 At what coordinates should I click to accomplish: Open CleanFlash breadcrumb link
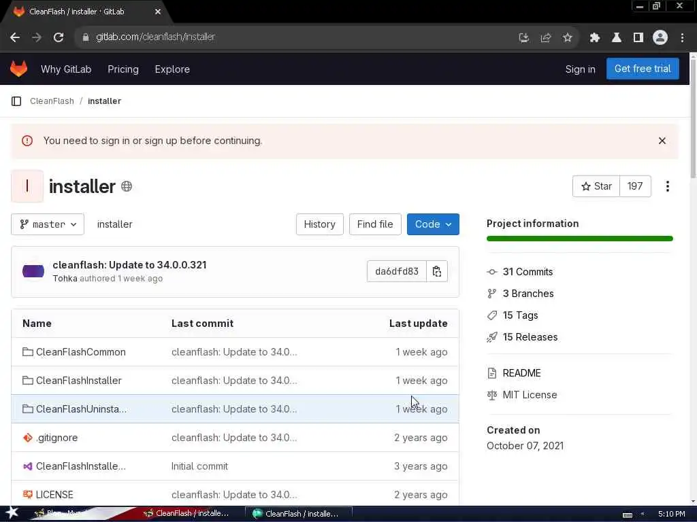52,101
